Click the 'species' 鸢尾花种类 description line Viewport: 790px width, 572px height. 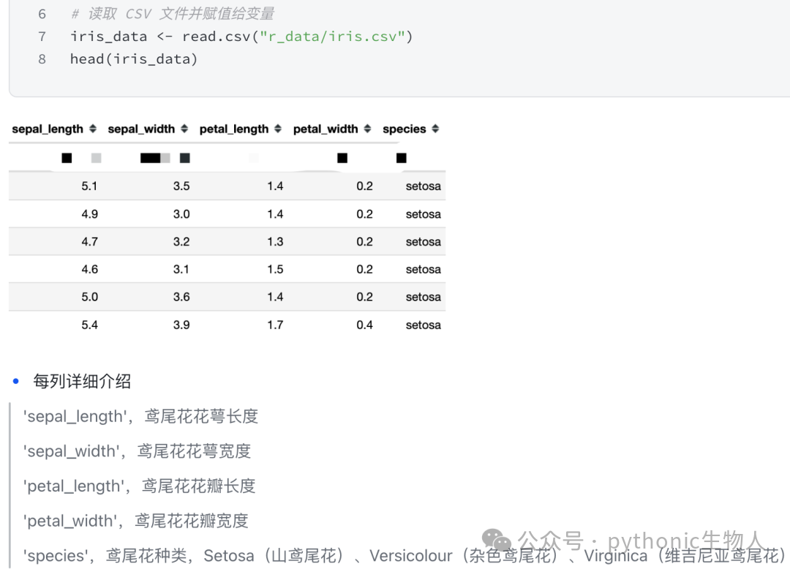click(405, 556)
